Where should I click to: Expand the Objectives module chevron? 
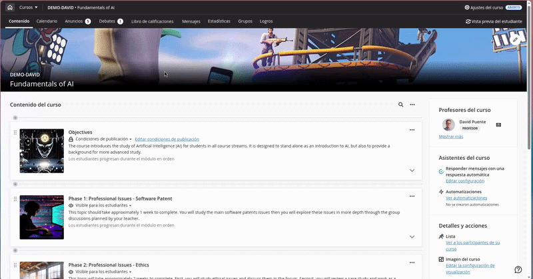pos(412,170)
